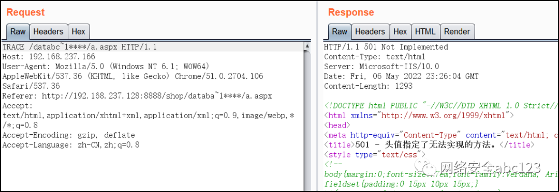Switch to the Response Render tab
This screenshot has width=559, height=192.
point(457,31)
